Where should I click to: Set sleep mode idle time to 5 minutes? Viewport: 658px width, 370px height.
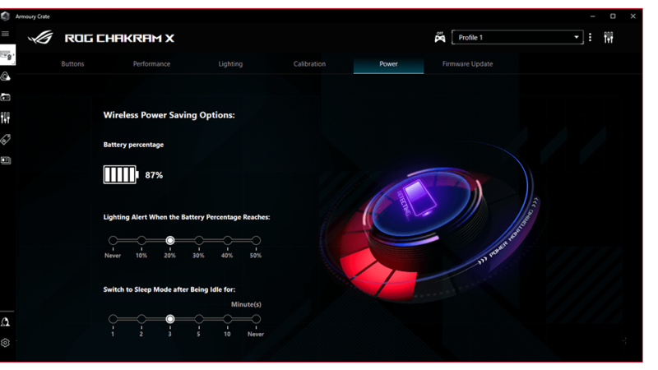click(x=198, y=319)
